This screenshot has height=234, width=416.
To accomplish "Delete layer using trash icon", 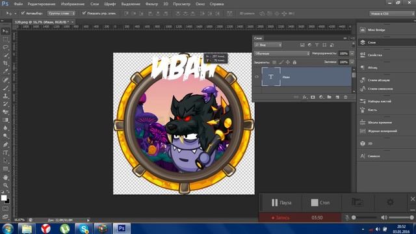I will pos(345,97).
